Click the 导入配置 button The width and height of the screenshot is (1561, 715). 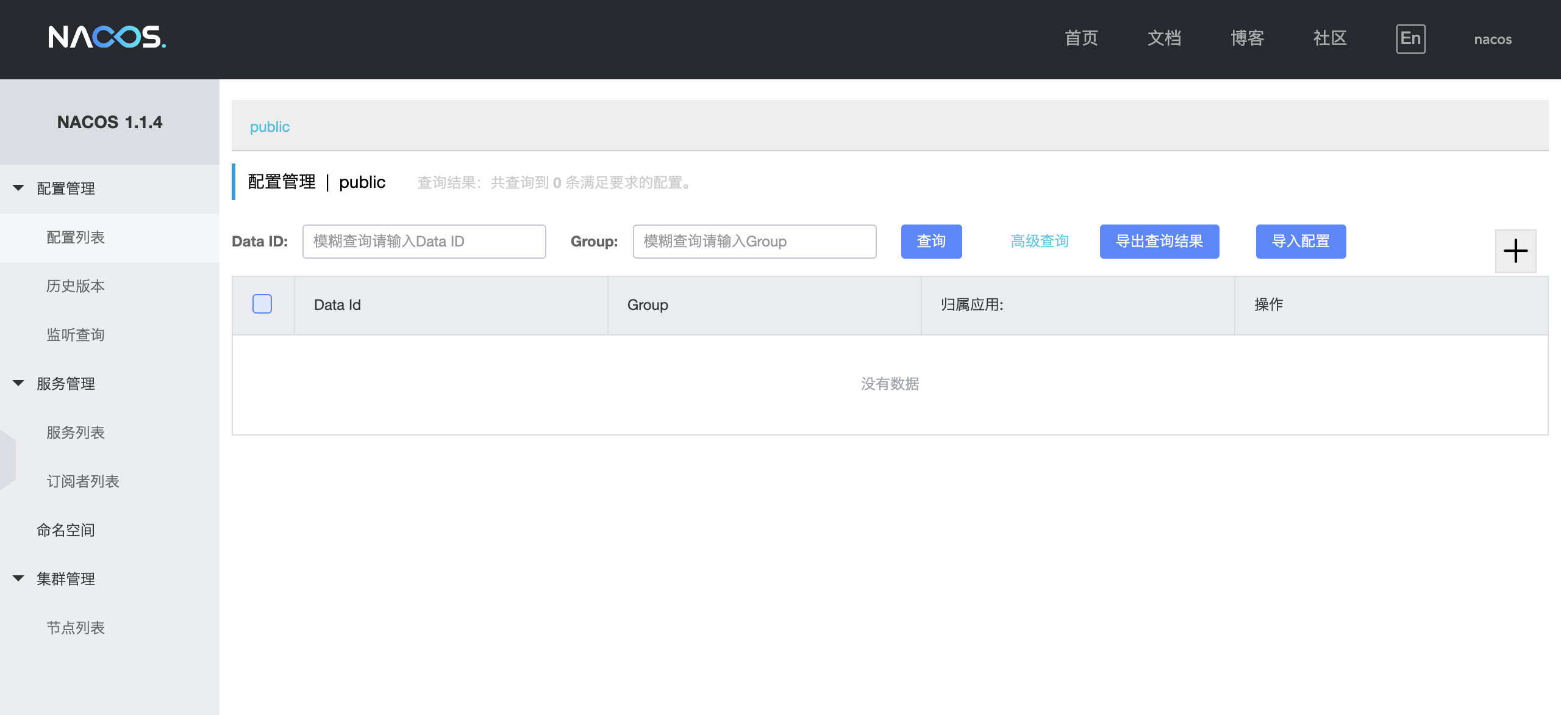click(x=1301, y=242)
